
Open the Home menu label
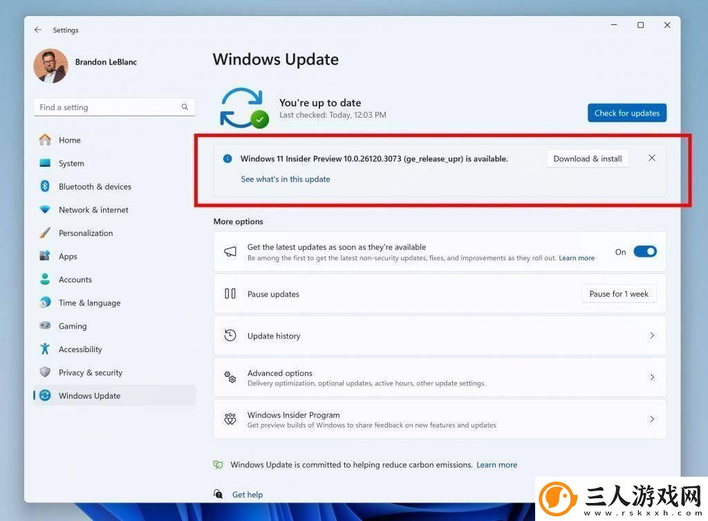[x=70, y=140]
